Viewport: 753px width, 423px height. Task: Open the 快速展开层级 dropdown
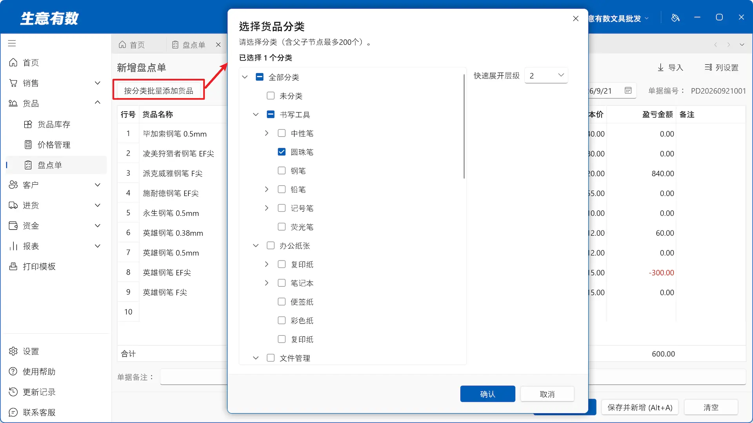coord(546,75)
